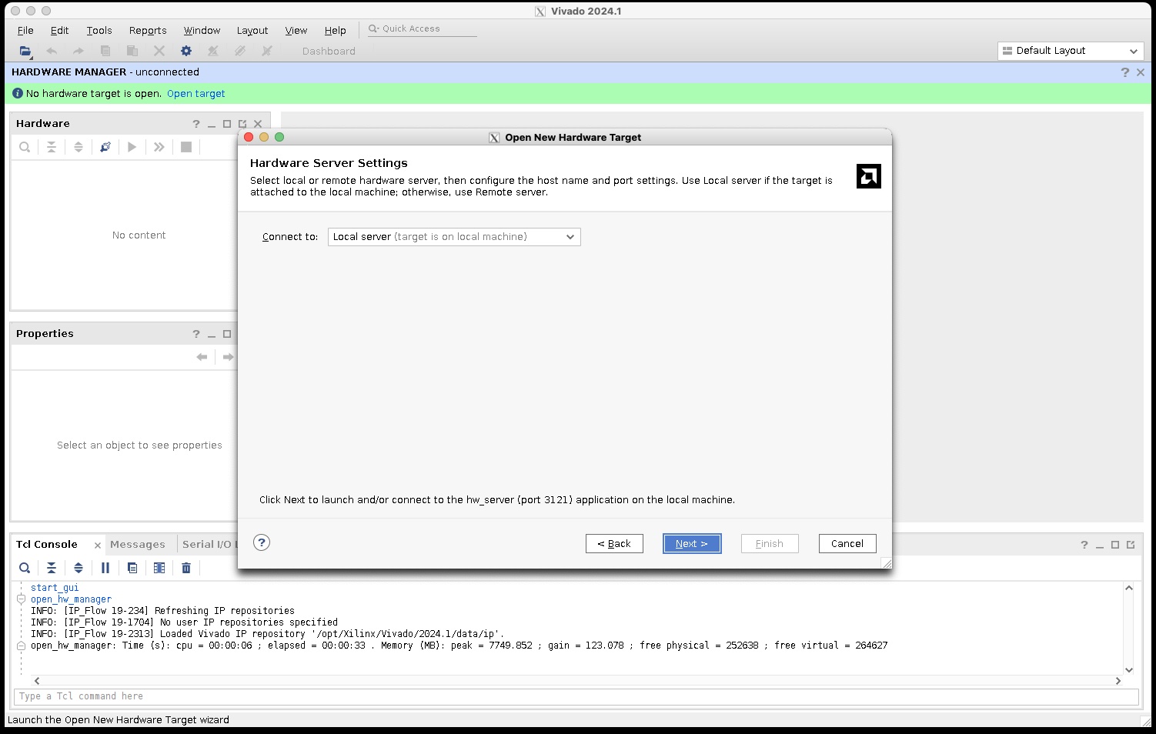This screenshot has height=734, width=1156.
Task: Click the Tcl Console horizontal scrollbar right arrow
Action: 1118,681
